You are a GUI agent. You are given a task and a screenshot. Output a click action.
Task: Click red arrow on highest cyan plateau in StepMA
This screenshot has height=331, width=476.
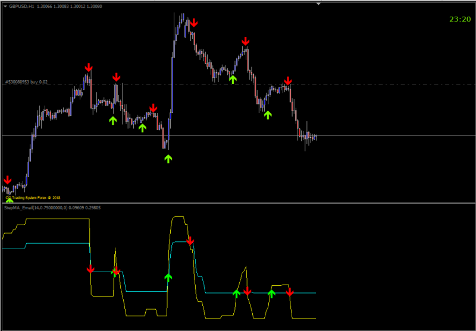(x=190, y=241)
